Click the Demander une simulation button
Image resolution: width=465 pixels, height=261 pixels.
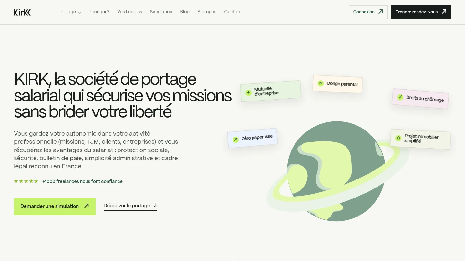pos(55,207)
